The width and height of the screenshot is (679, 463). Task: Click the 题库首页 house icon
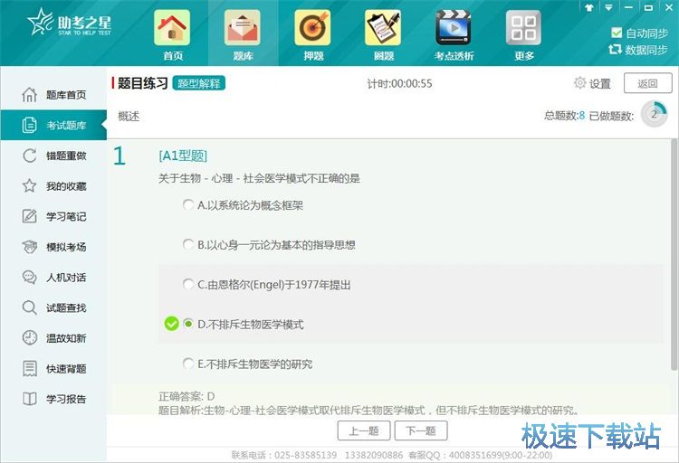30,94
